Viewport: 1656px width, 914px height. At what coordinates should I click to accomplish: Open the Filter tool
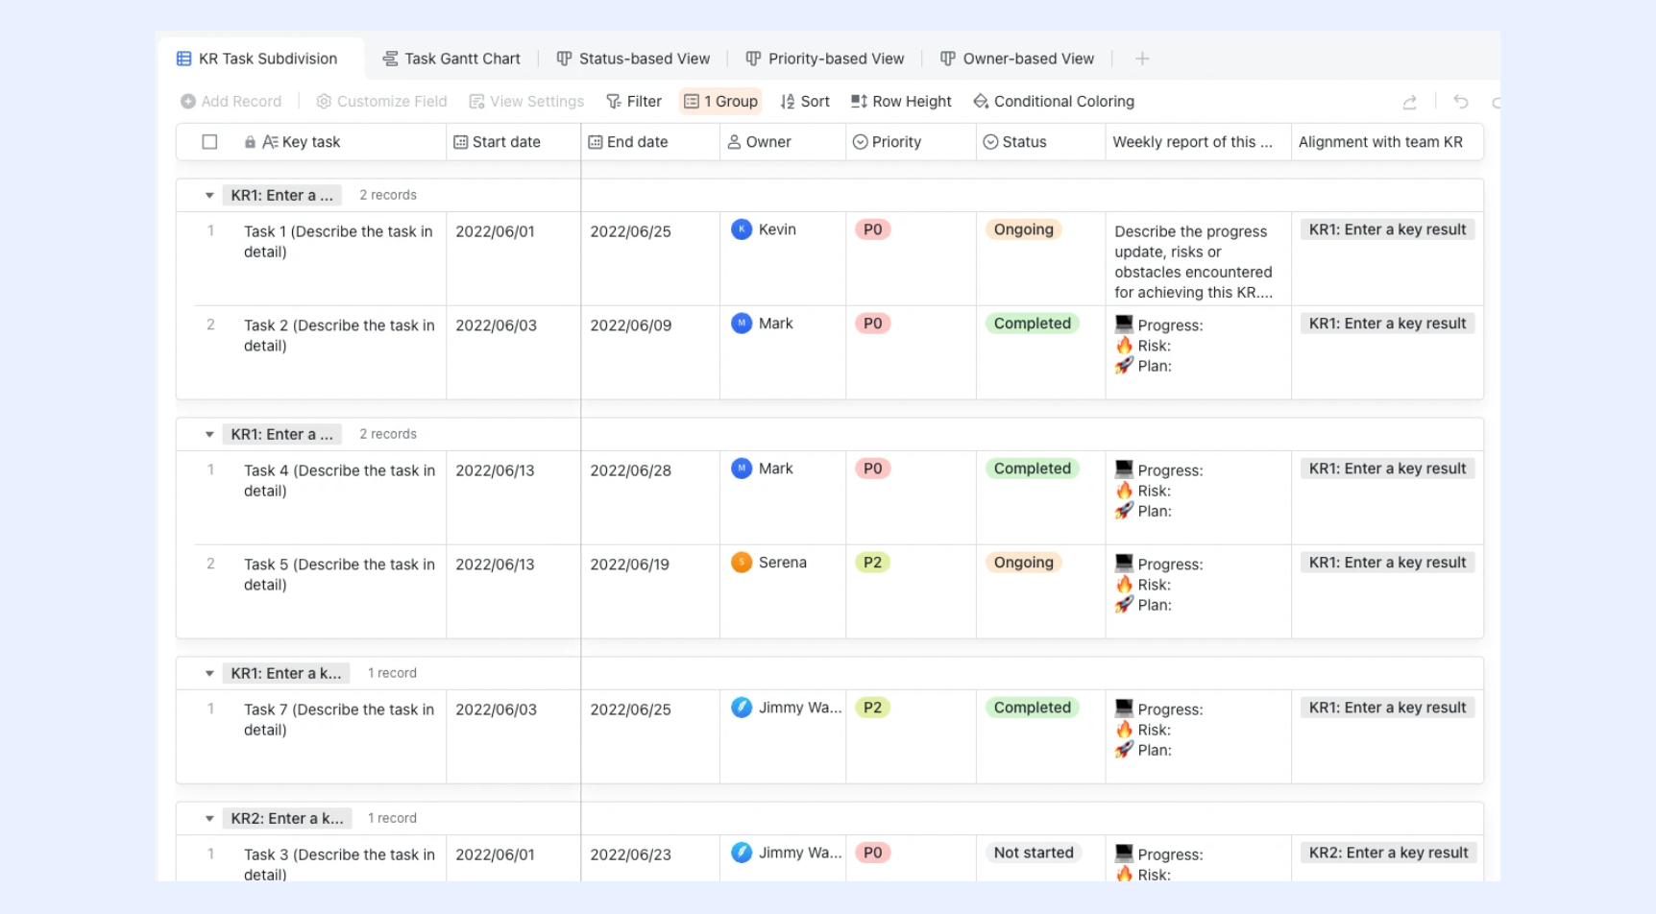click(634, 102)
